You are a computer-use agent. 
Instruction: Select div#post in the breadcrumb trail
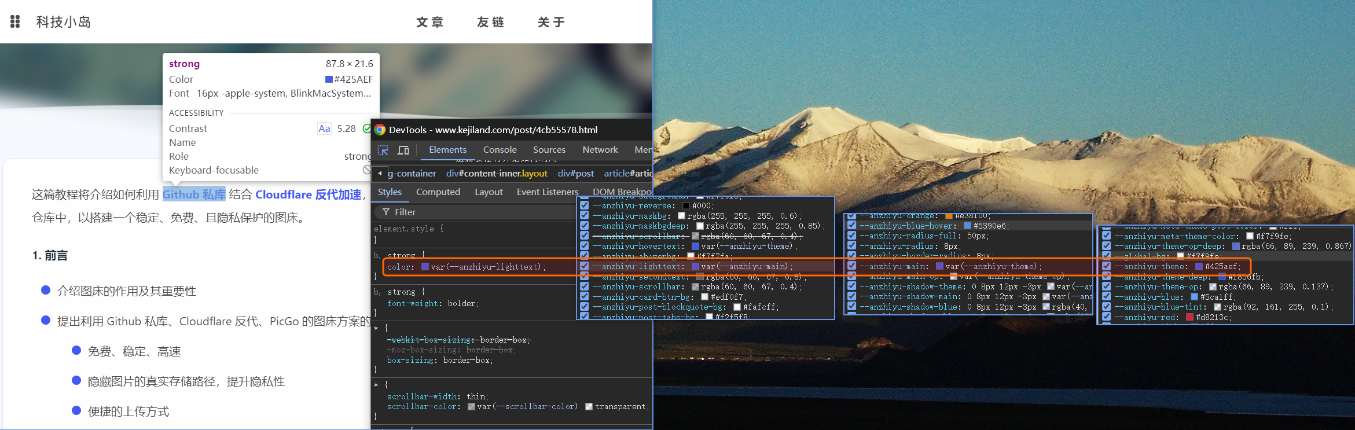pyautogui.click(x=575, y=174)
